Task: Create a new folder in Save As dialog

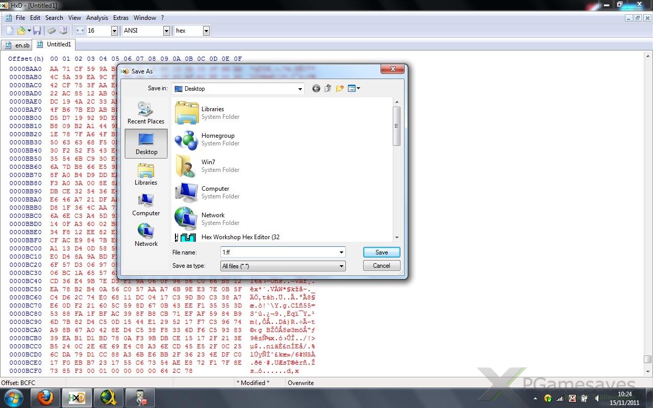Action: (x=340, y=89)
